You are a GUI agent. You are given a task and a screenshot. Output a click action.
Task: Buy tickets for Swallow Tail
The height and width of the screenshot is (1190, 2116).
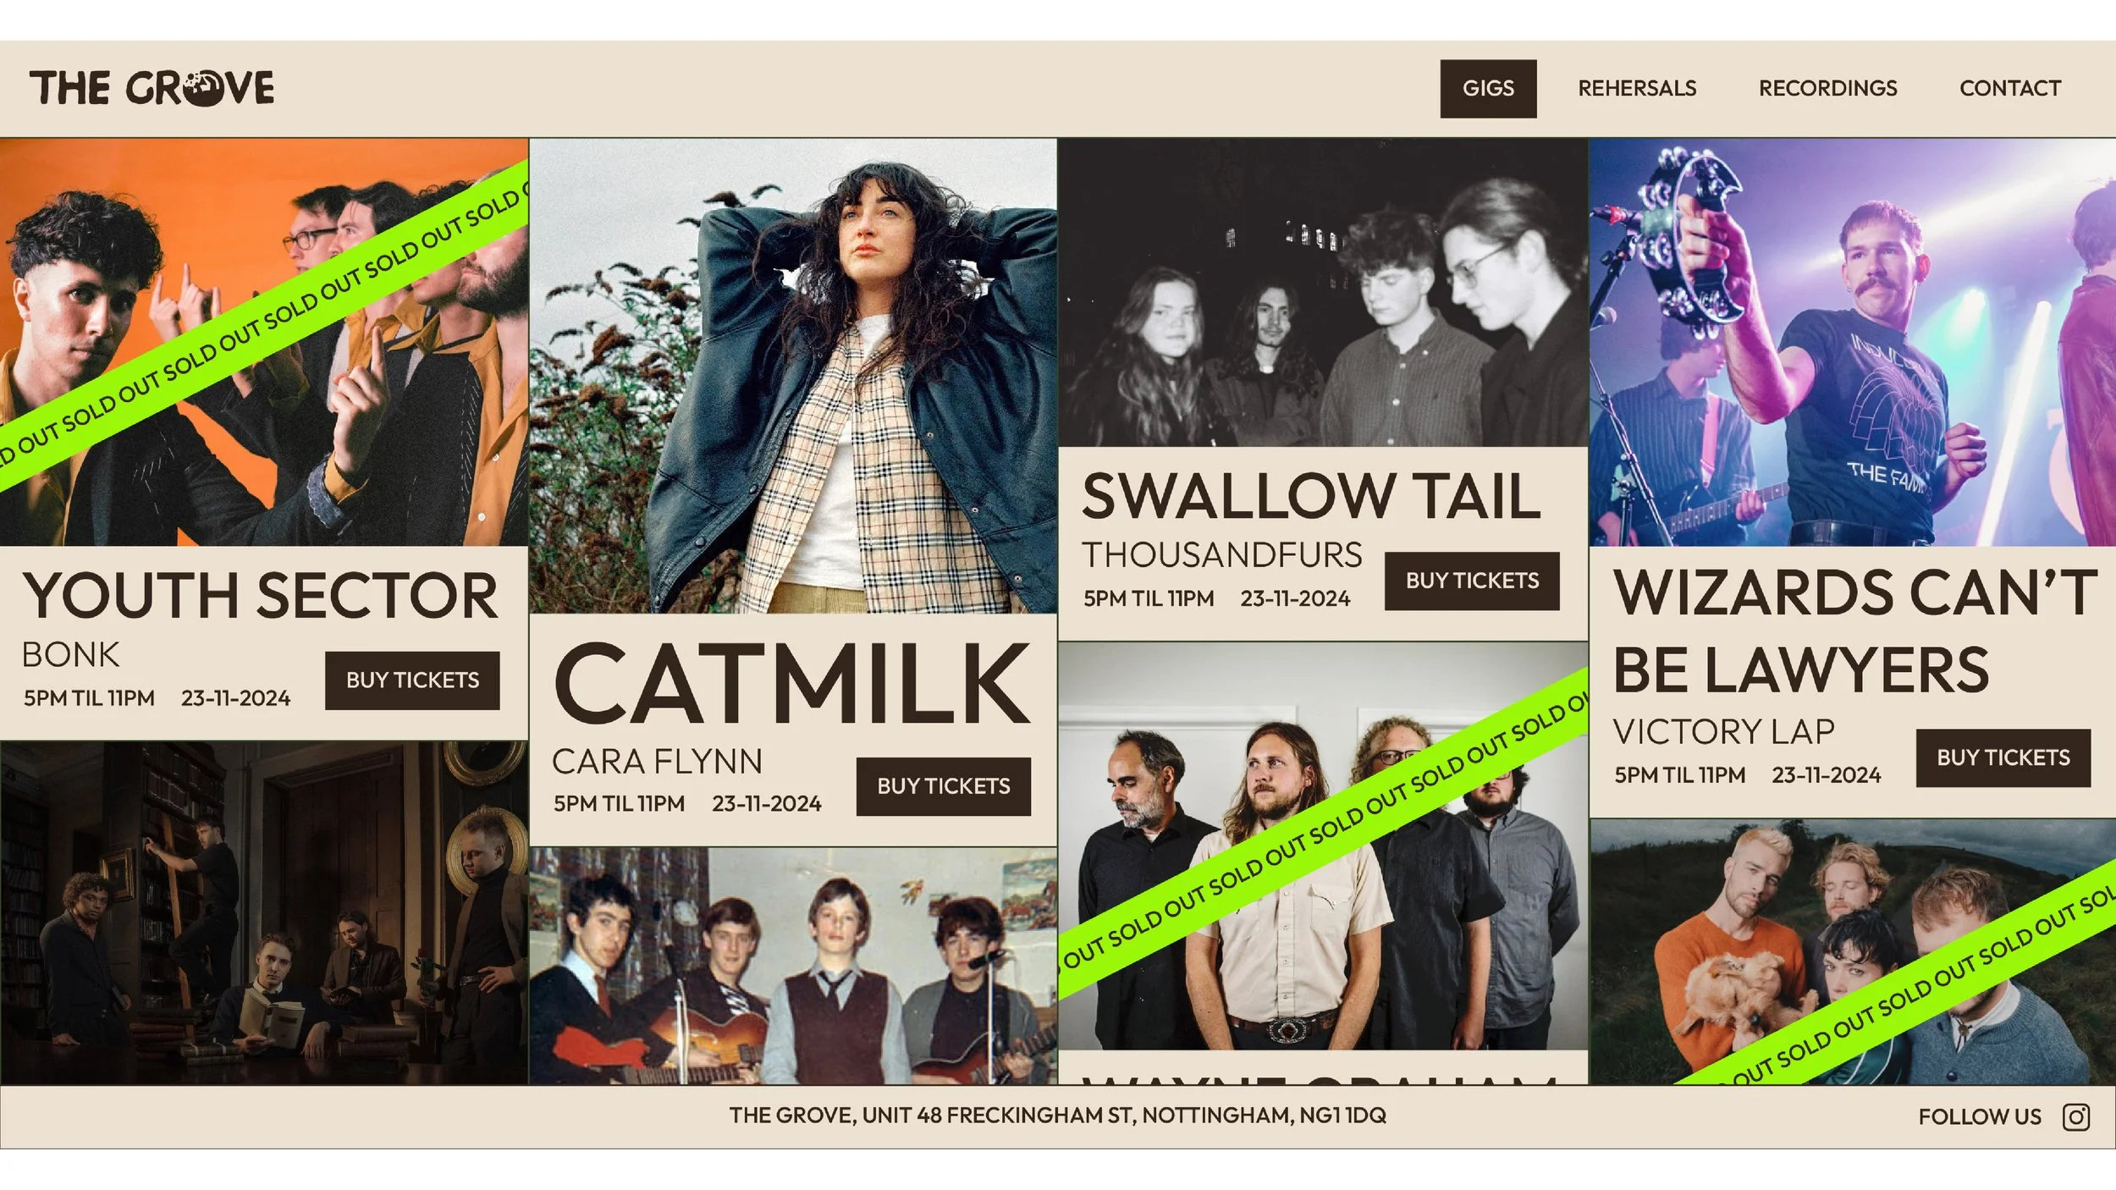(x=1472, y=581)
